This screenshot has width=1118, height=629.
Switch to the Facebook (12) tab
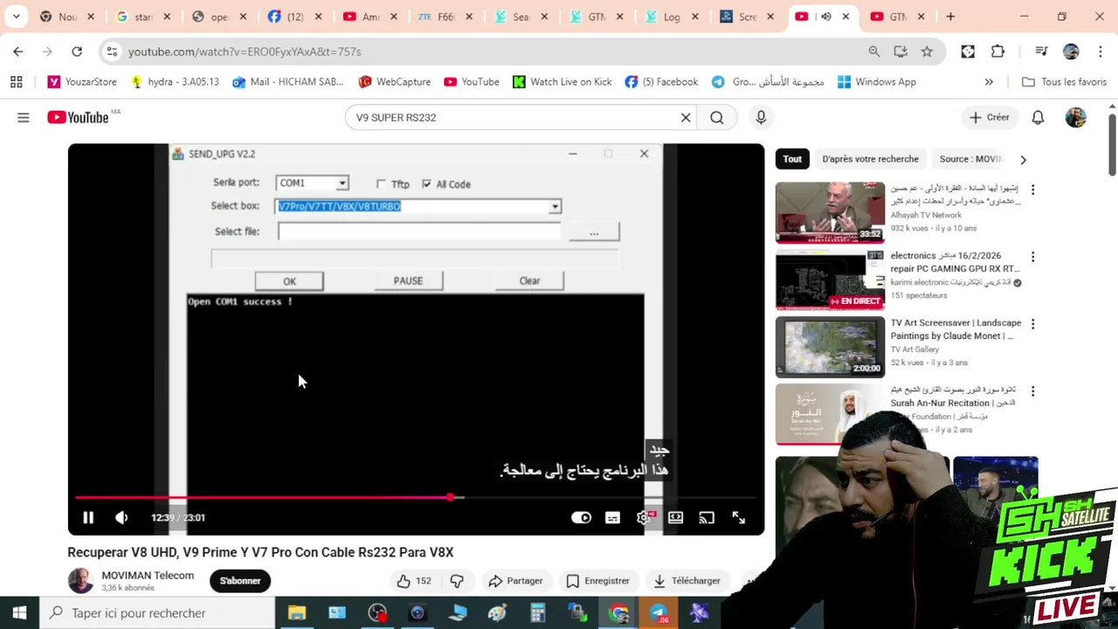[294, 17]
